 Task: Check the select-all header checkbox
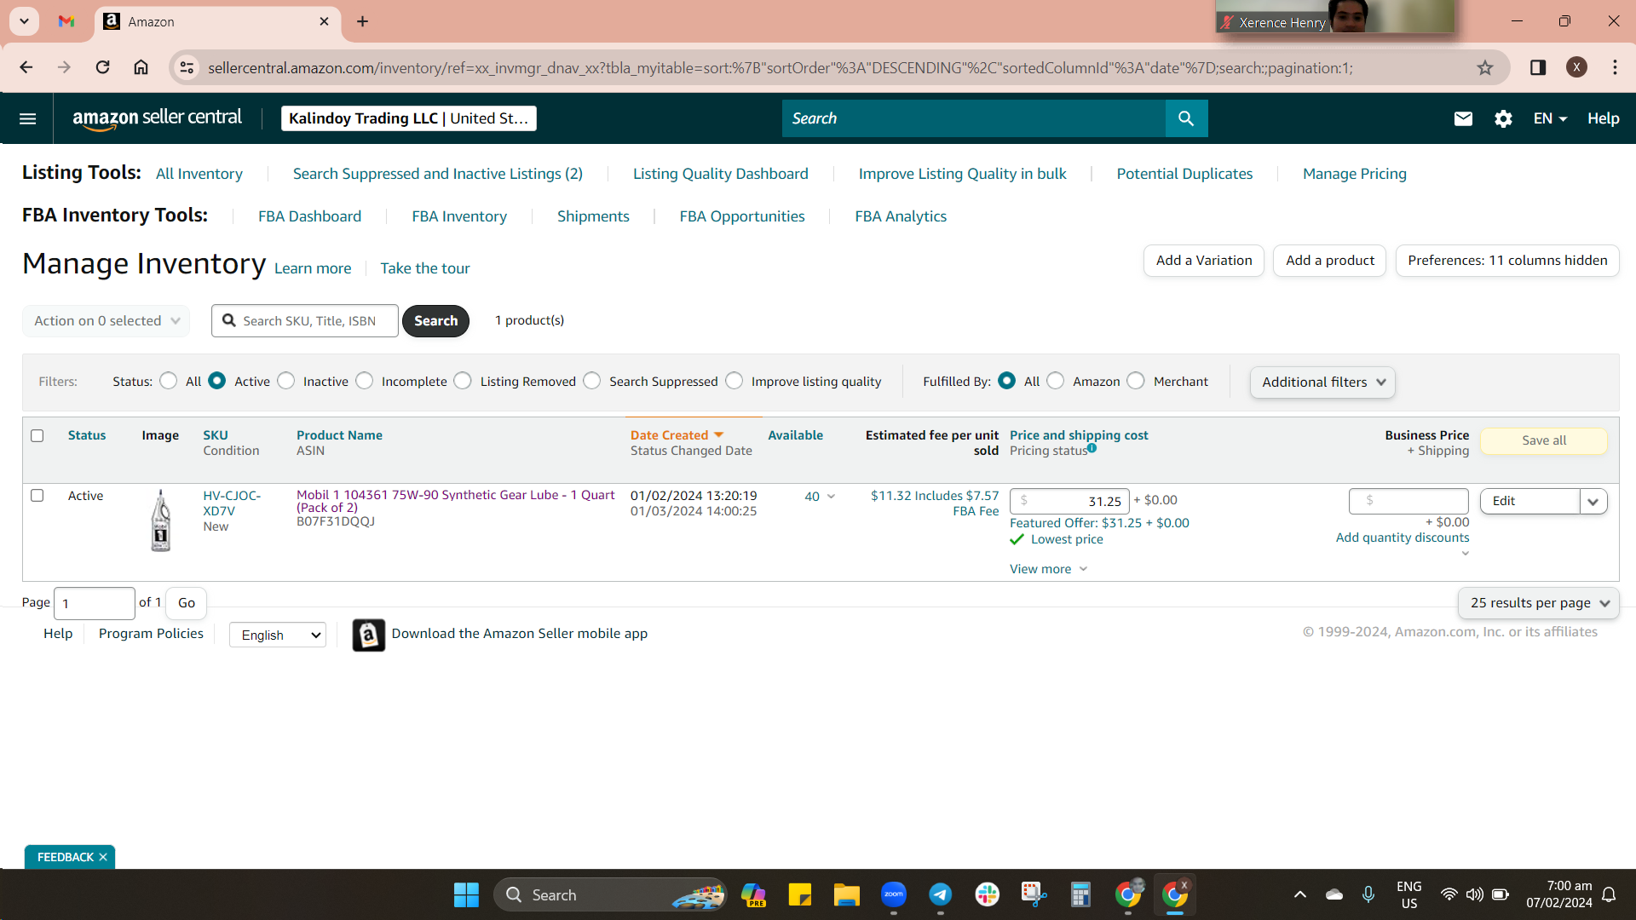click(x=37, y=436)
